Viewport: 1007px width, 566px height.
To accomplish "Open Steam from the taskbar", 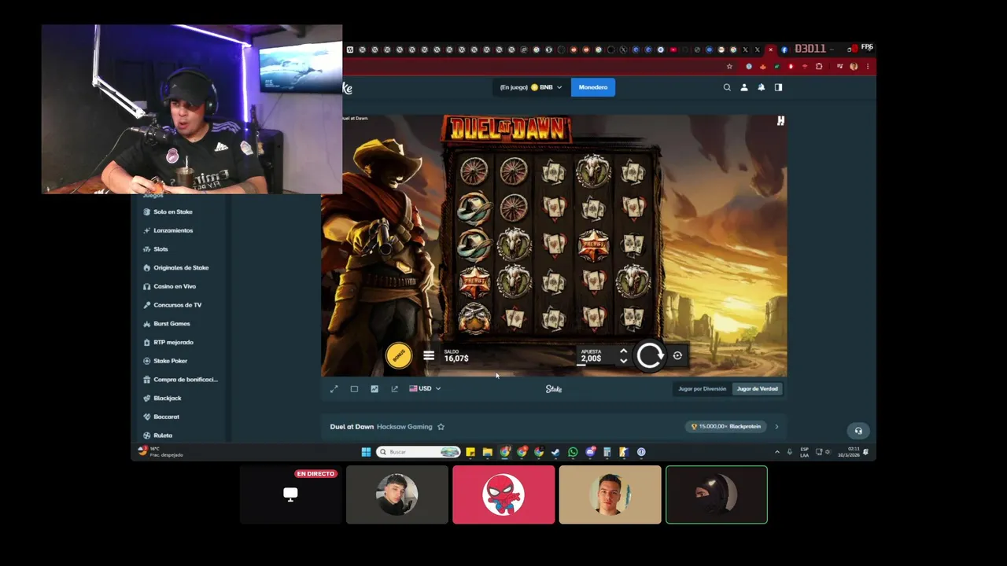I will (555, 452).
